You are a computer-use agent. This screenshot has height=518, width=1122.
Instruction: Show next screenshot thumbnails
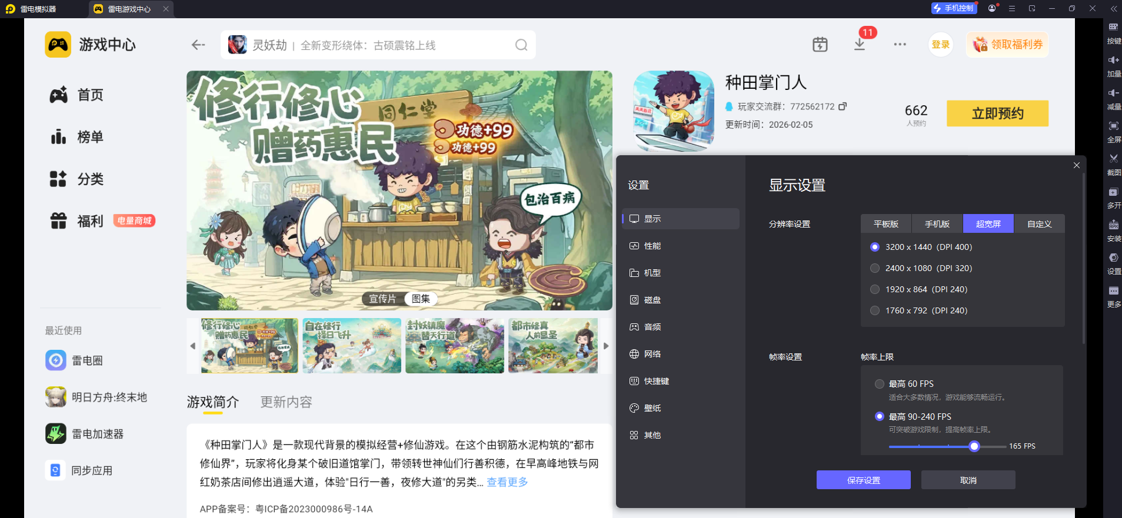(x=606, y=346)
